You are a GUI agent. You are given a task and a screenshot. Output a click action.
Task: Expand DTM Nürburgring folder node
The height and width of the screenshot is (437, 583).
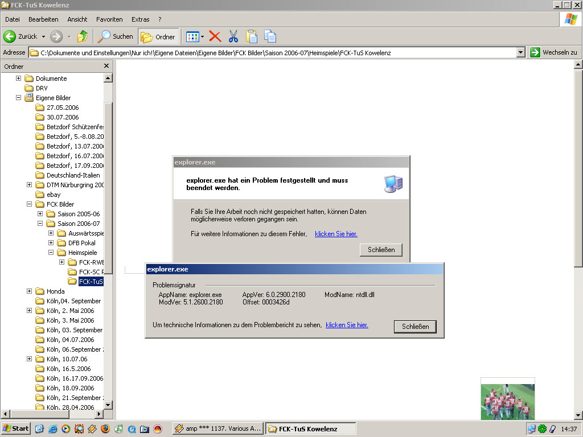[x=30, y=184]
